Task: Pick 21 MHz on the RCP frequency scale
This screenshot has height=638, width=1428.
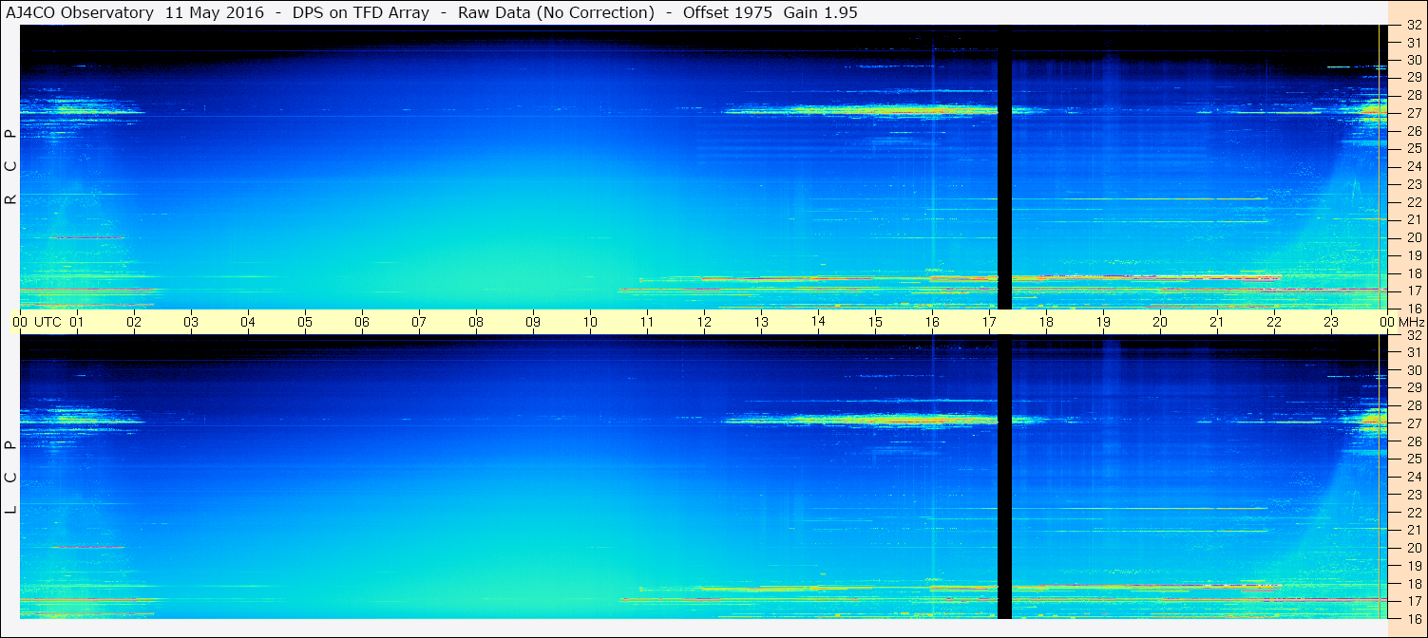Action: click(1413, 219)
